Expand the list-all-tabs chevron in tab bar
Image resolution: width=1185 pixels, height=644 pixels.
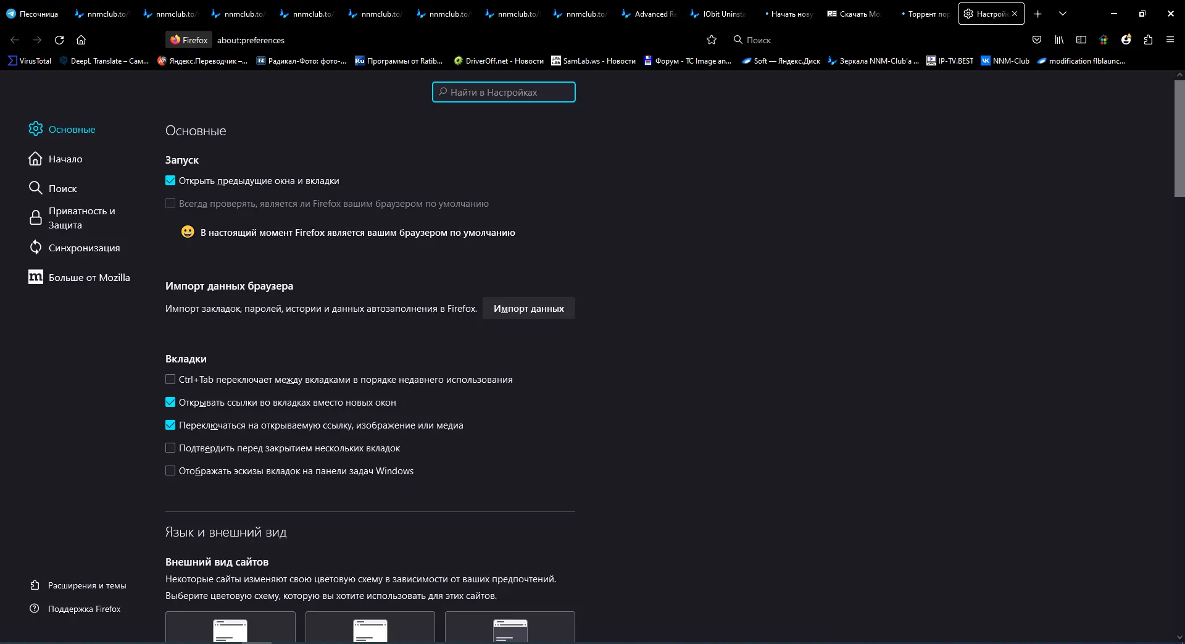point(1063,14)
